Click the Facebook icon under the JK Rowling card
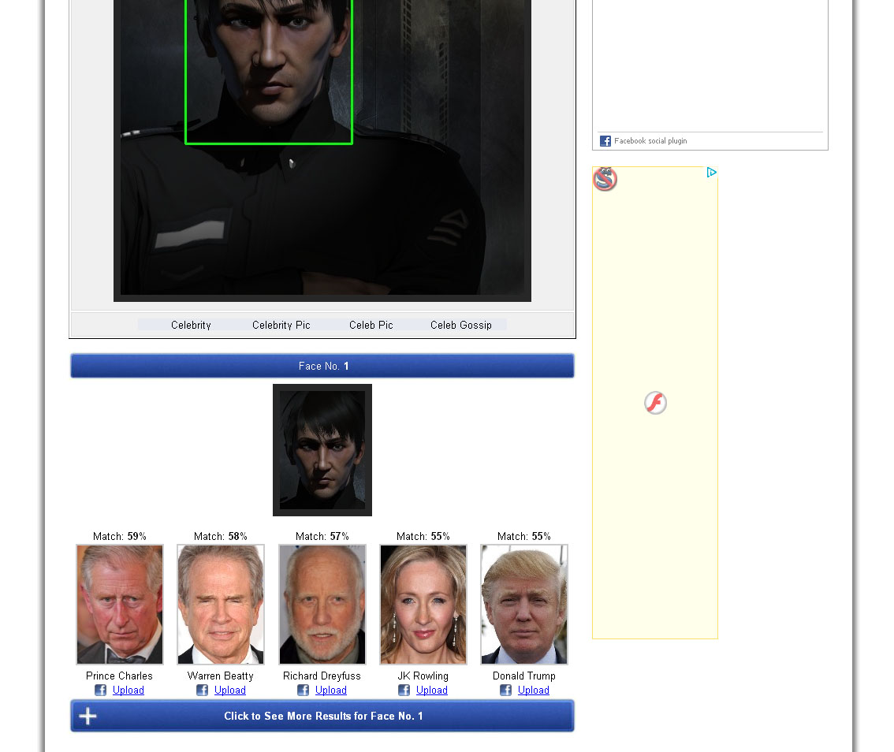The width and height of the screenshot is (894, 752). pos(404,690)
